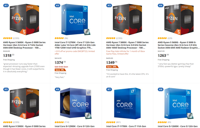The image size is (200, 128).
Task: Click the star rating of Ryzen 5 5600X
Action: point(8,38)
